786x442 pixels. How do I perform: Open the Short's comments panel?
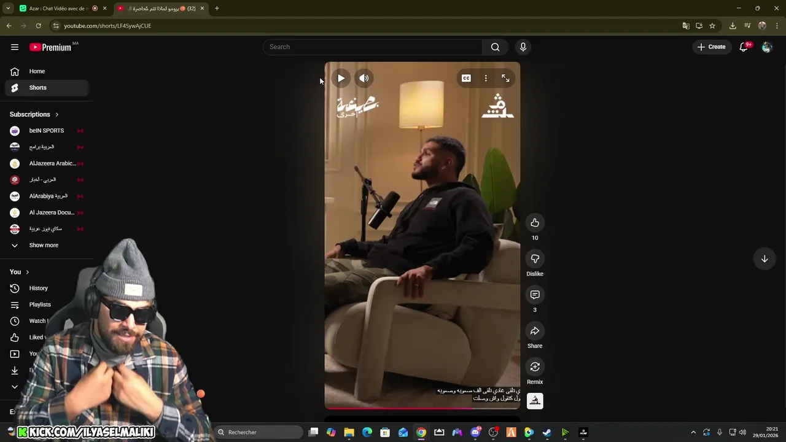click(535, 295)
